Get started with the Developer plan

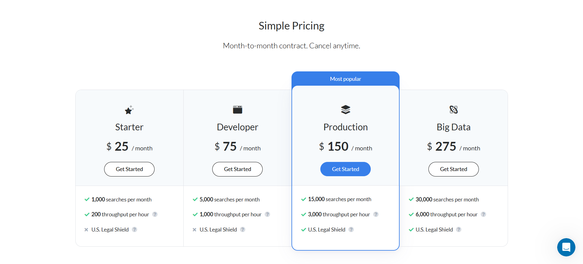237,169
